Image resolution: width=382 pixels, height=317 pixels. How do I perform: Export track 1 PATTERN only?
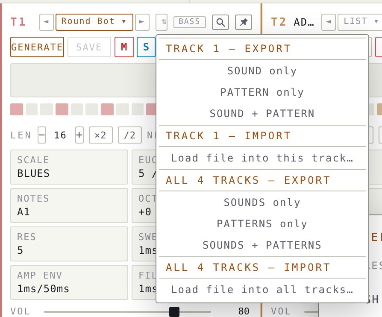pos(262,92)
